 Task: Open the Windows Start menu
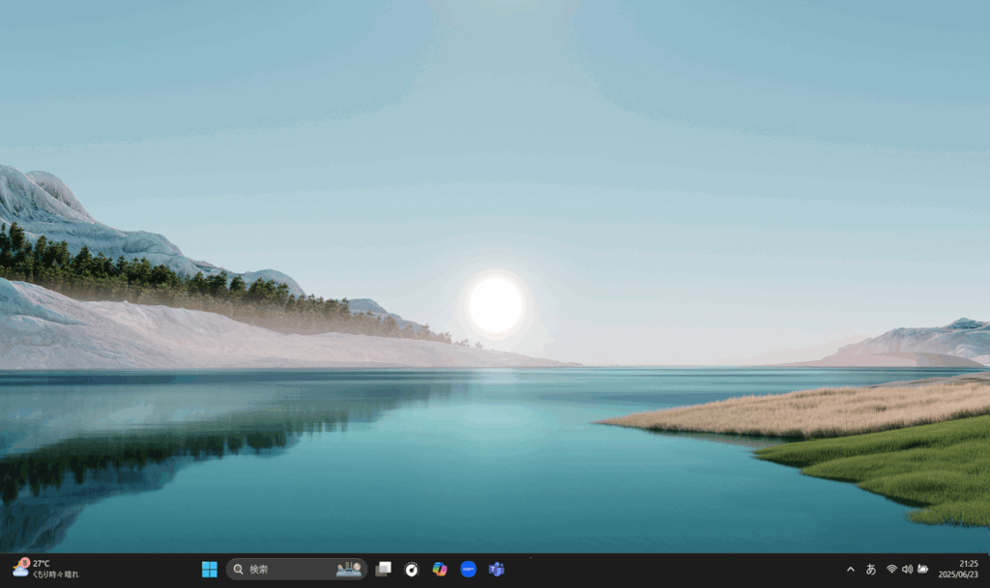coord(210,569)
